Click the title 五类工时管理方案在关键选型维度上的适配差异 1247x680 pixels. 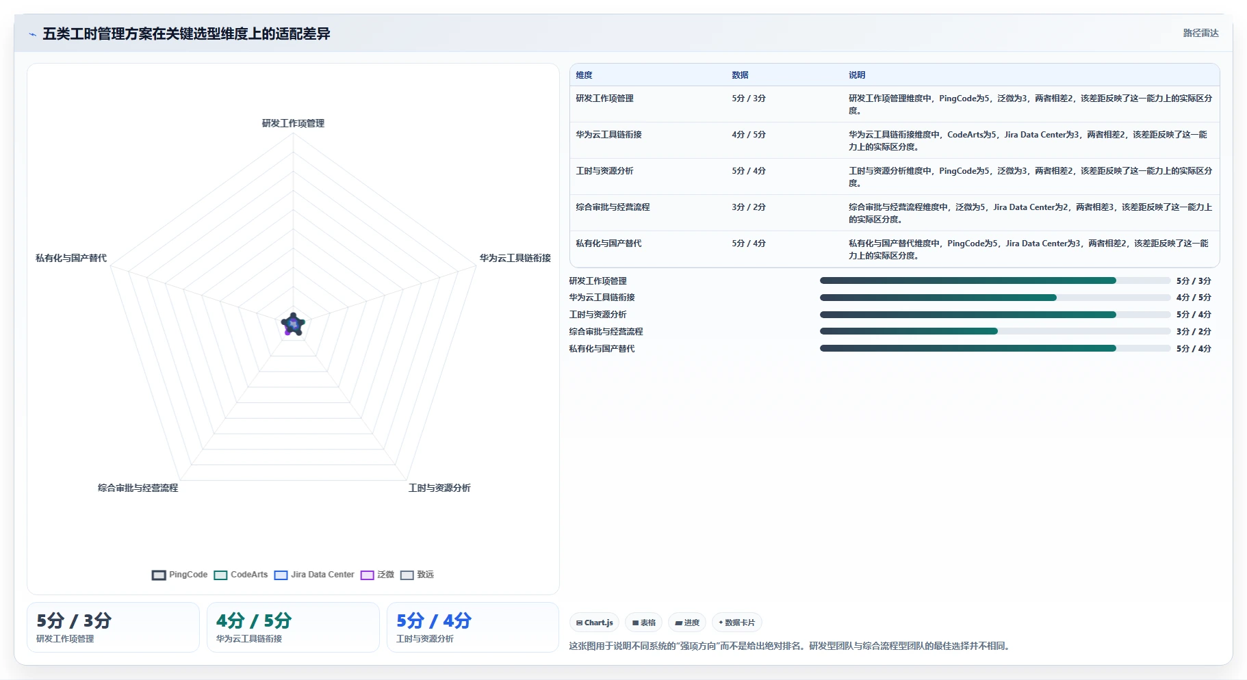pos(186,34)
